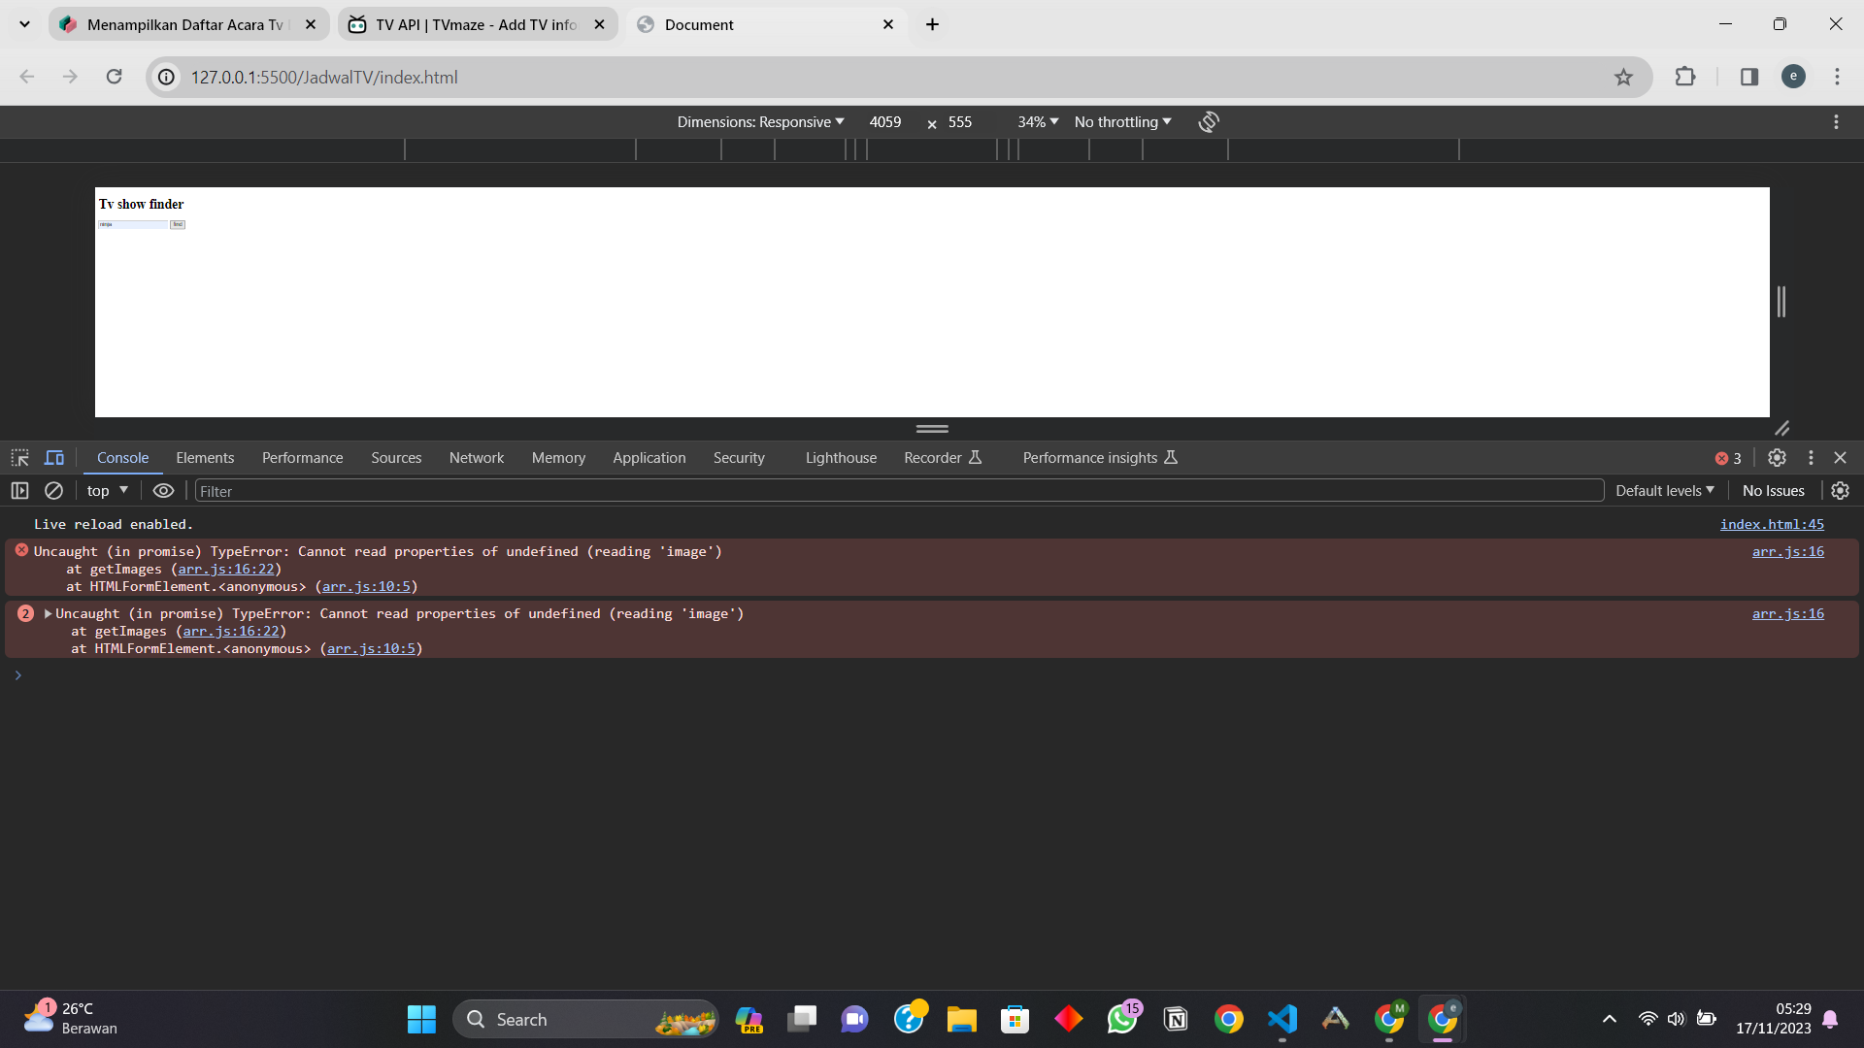Click the bookmark star in address bar
This screenshot has width=1864, height=1048.
pos(1623,77)
